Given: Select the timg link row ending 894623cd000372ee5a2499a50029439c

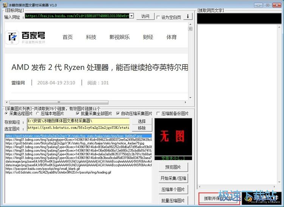Looking at the screenshot, I should click(x=78, y=140).
